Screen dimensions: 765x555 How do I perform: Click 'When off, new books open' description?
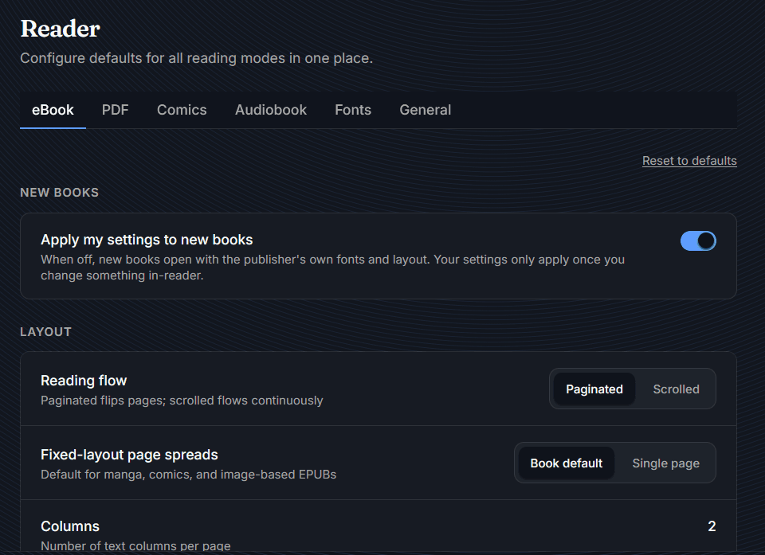[x=332, y=268]
